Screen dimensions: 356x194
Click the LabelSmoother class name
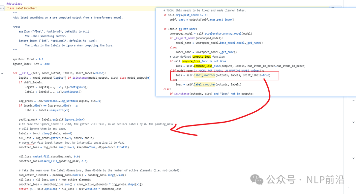26,8
